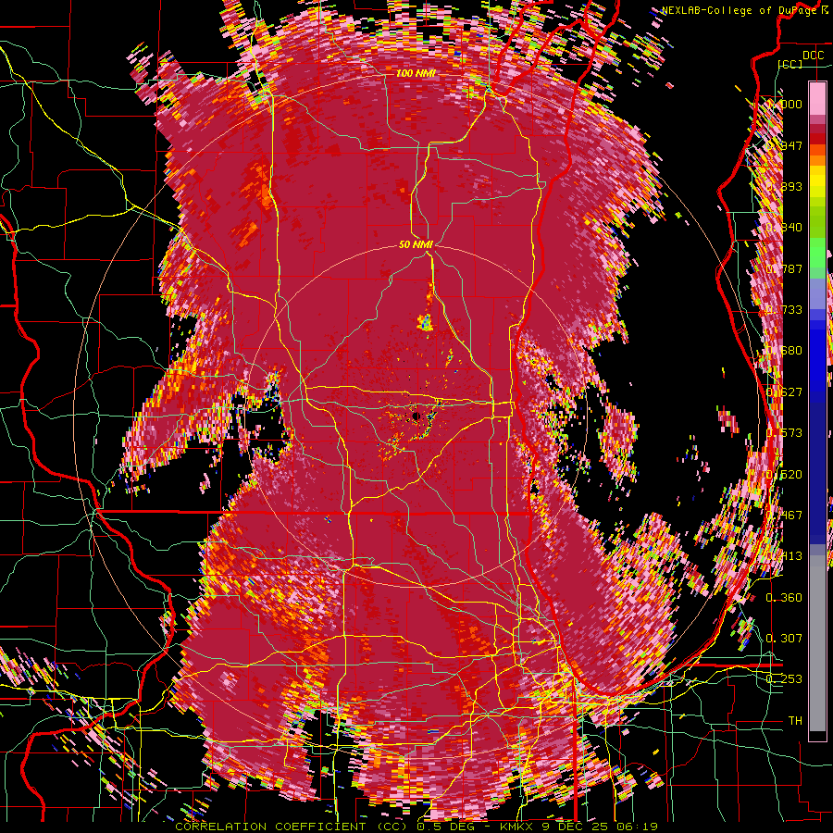Select the 100 NMI range ring label
Screen dimensions: 833x833
(x=416, y=73)
